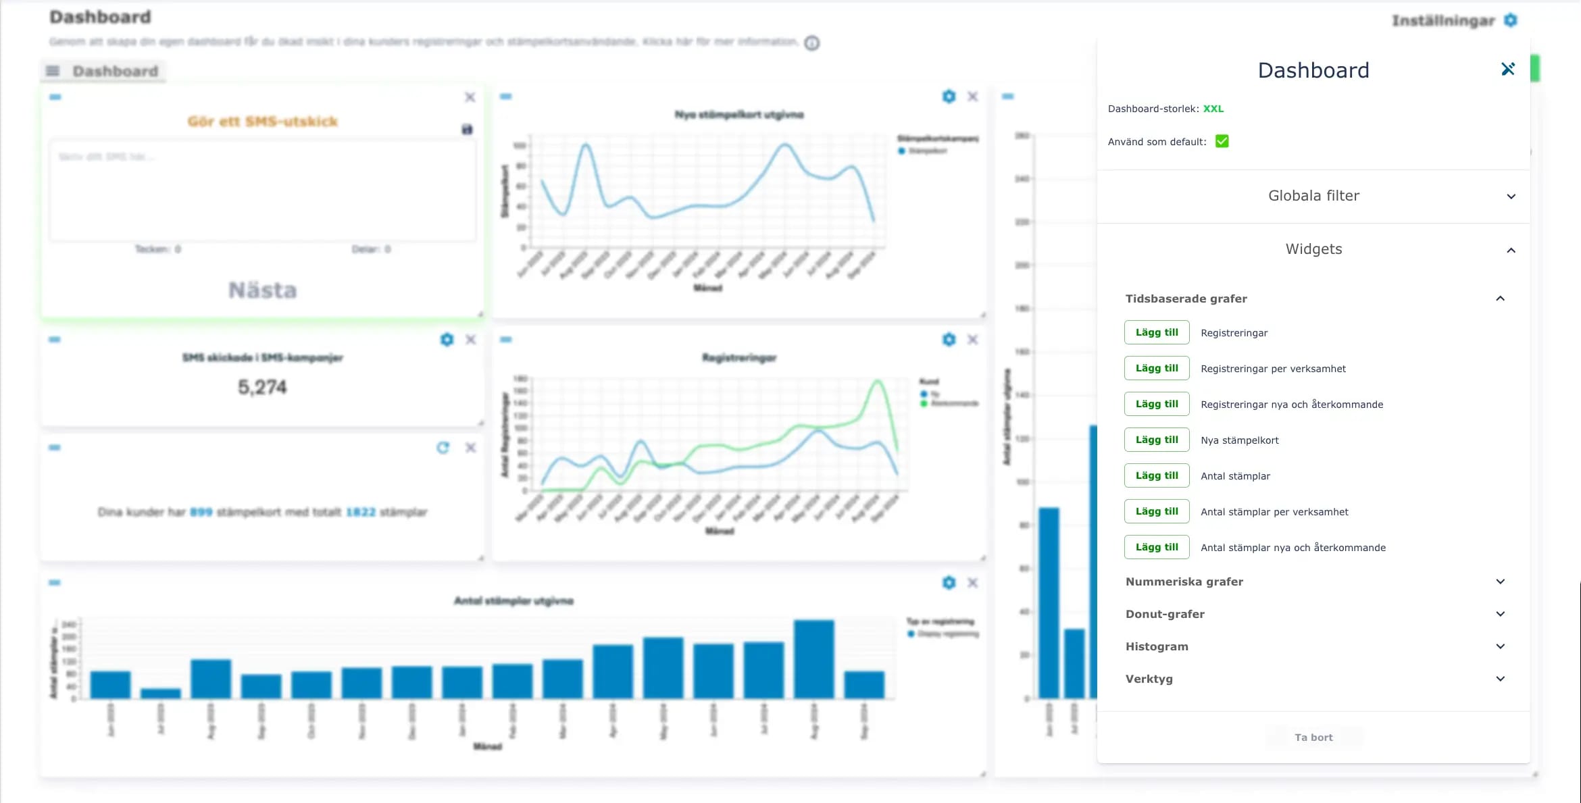Click the Inställningar gear icon

point(1511,20)
